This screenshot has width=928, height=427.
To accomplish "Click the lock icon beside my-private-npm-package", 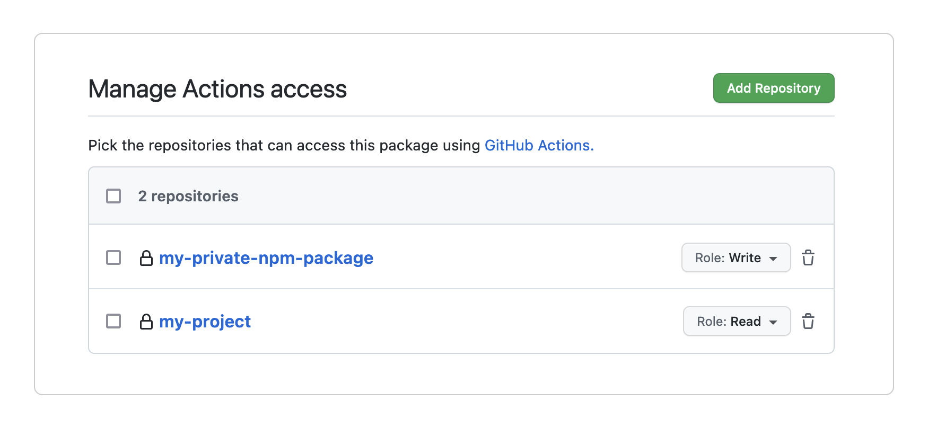I will [146, 258].
